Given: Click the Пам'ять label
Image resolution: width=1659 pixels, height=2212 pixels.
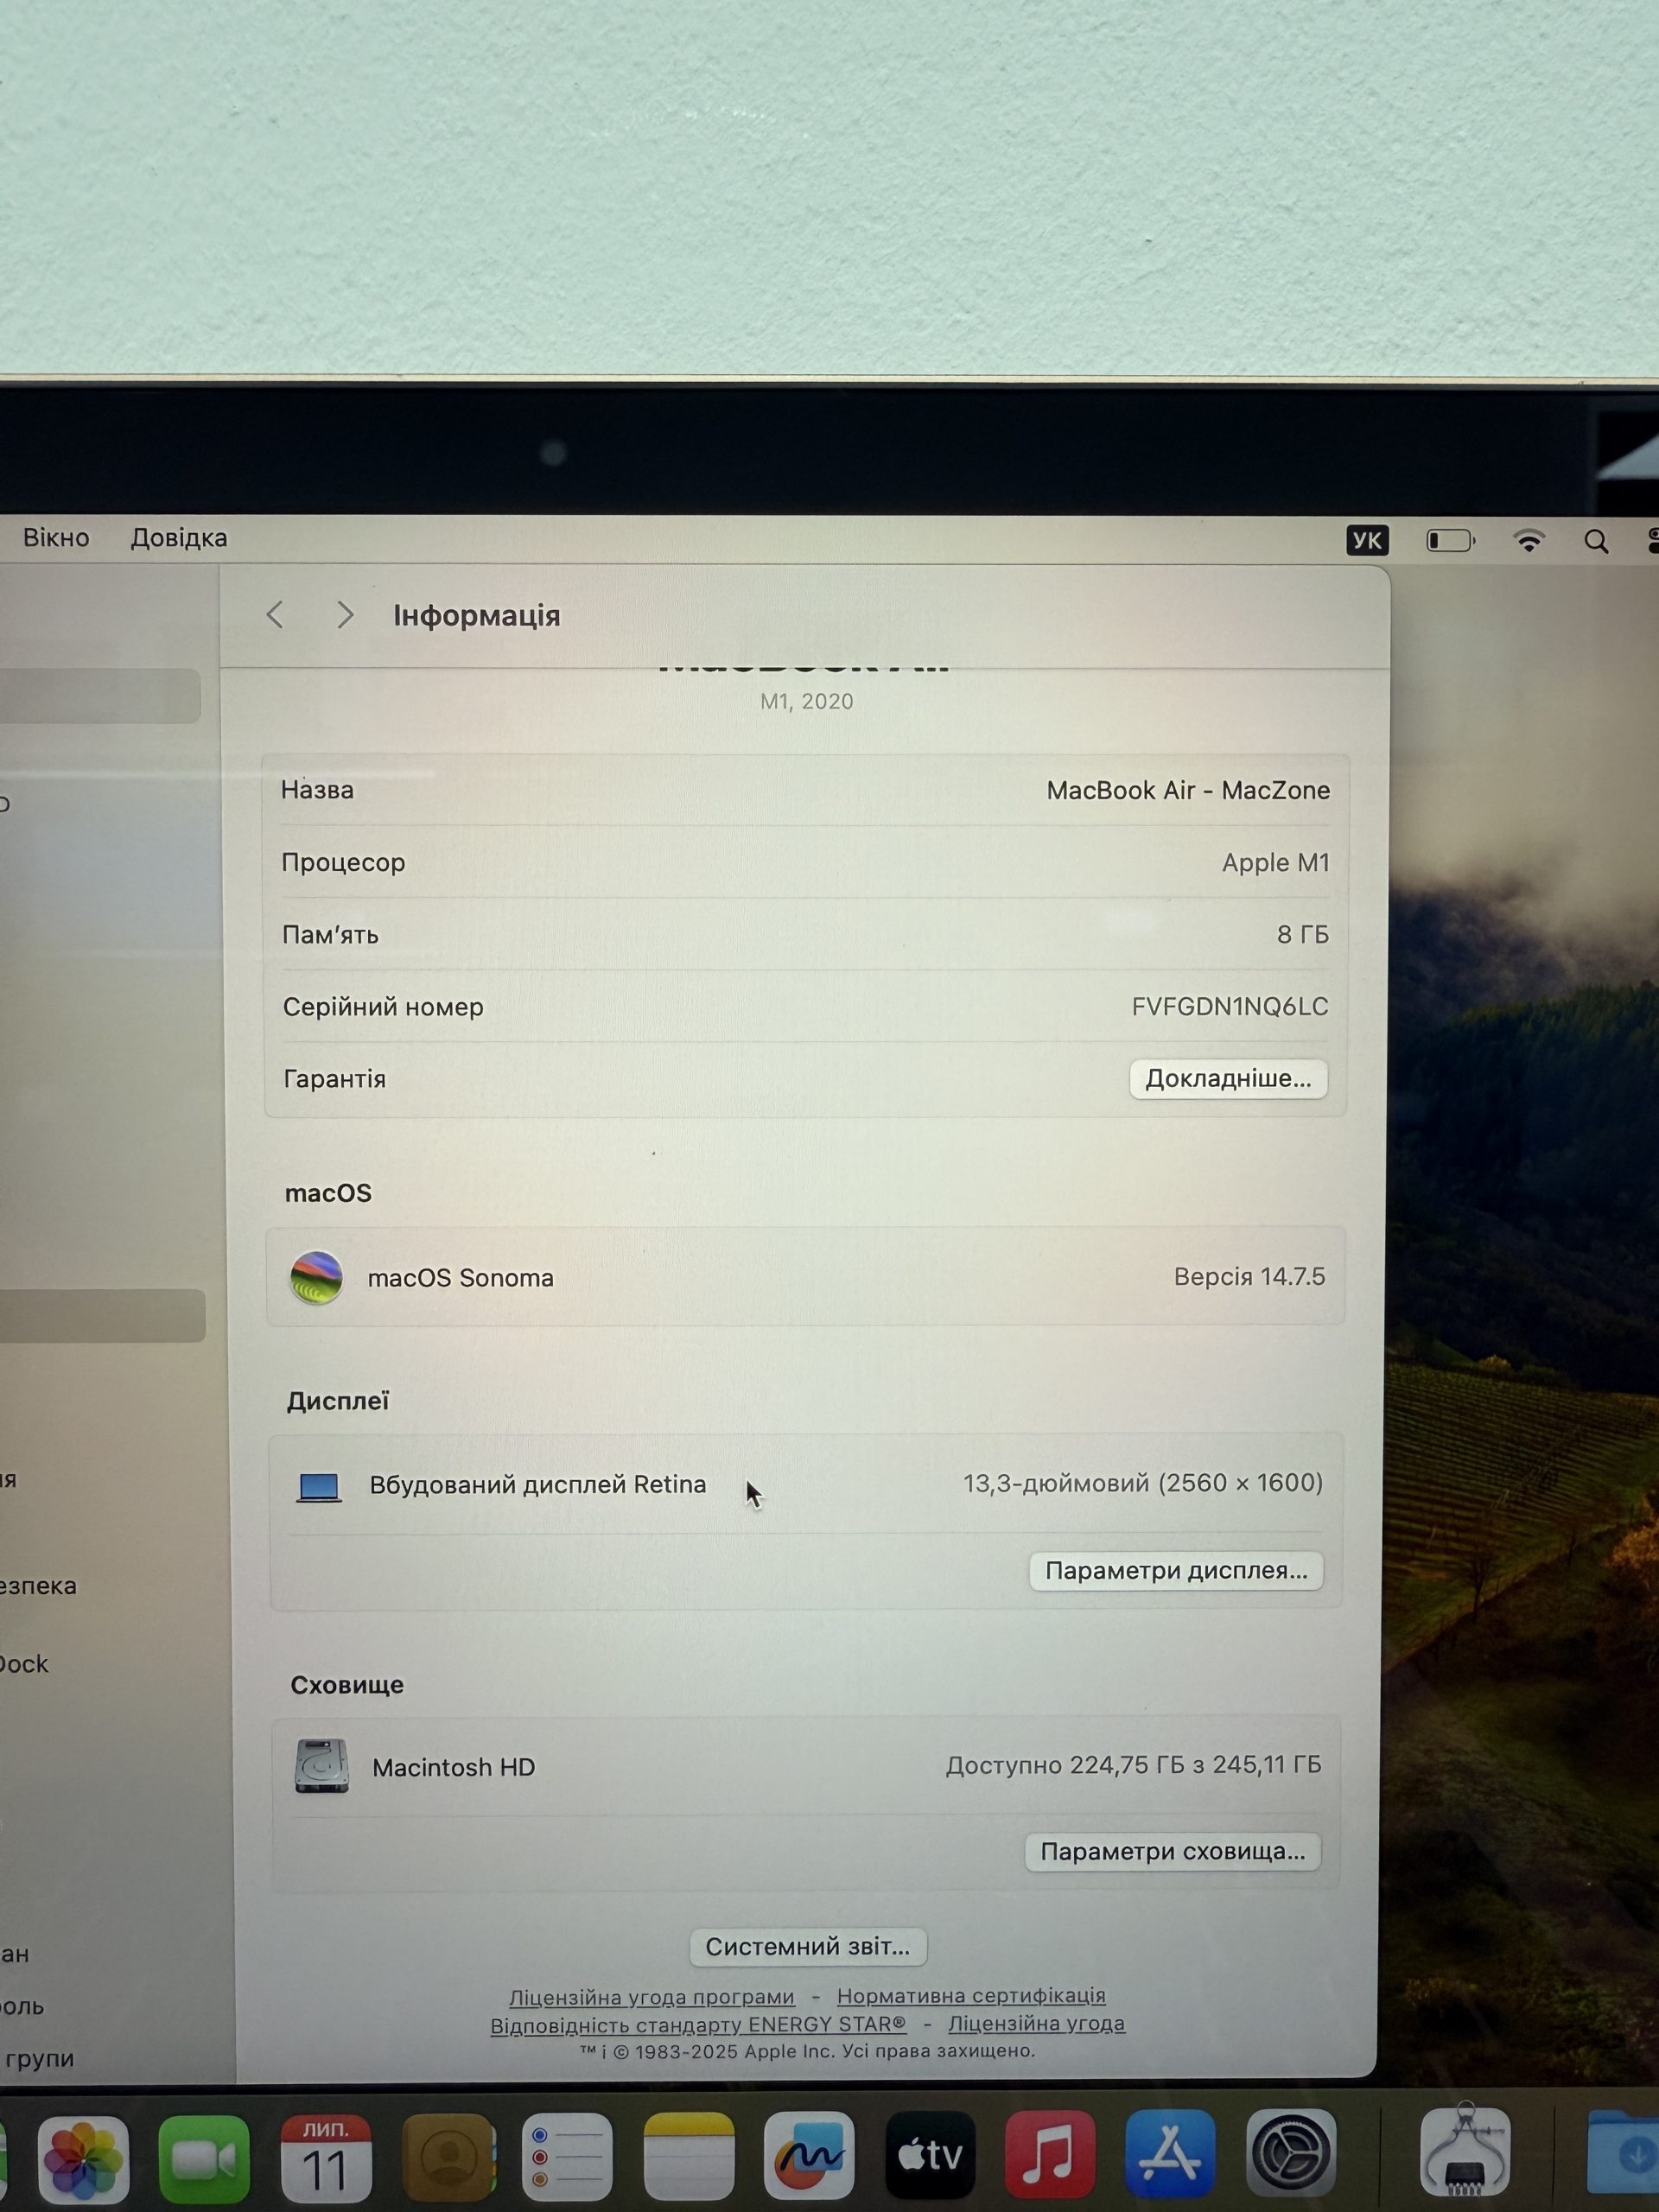Looking at the screenshot, I should tap(330, 935).
